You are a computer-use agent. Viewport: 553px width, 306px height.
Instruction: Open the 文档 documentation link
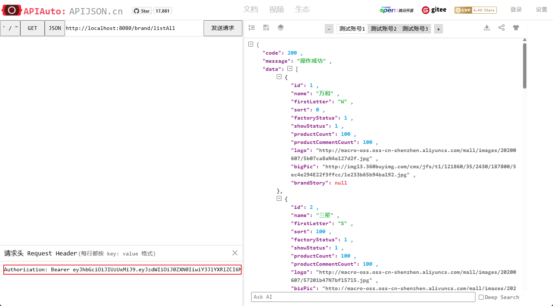pos(250,9)
